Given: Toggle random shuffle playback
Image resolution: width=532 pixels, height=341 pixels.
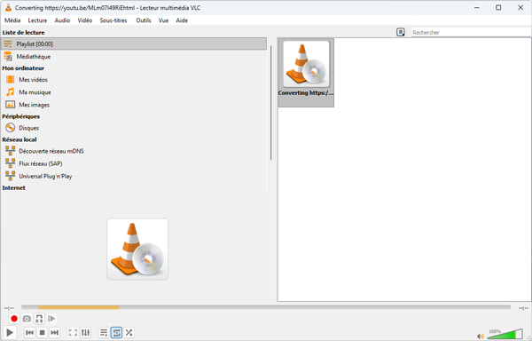Looking at the screenshot, I should coord(129,332).
